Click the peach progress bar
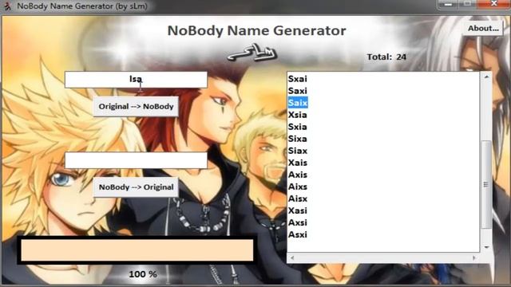Image resolution: width=511 pixels, height=287 pixels. [x=137, y=250]
